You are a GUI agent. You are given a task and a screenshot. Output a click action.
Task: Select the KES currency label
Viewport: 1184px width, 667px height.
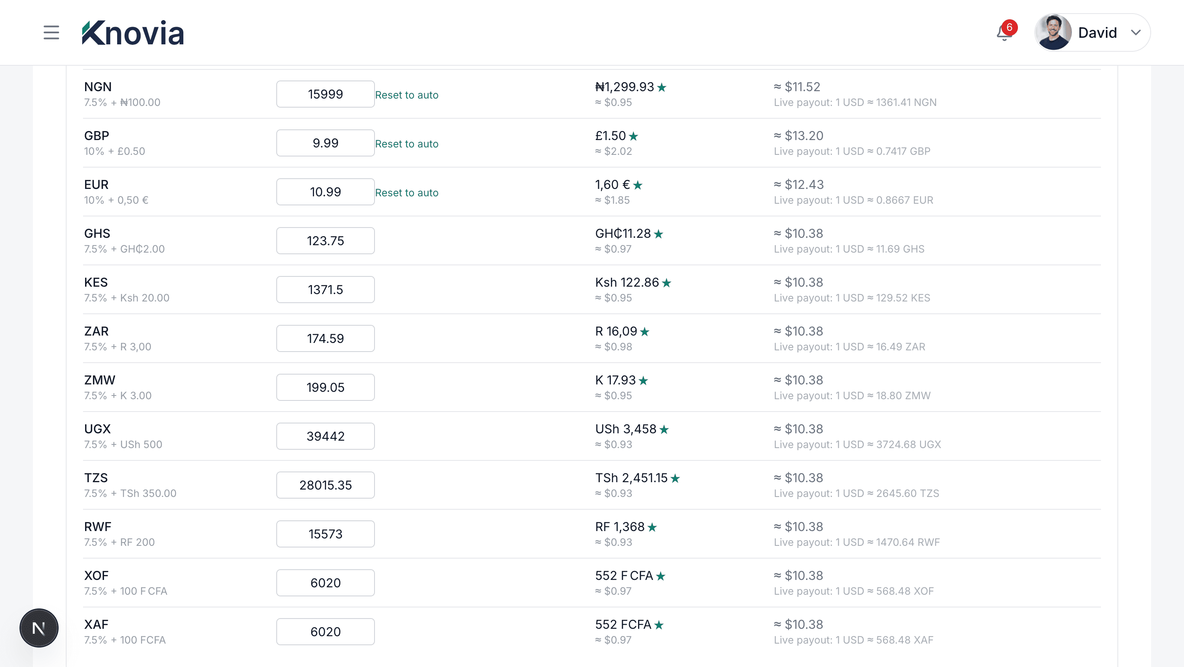point(96,282)
